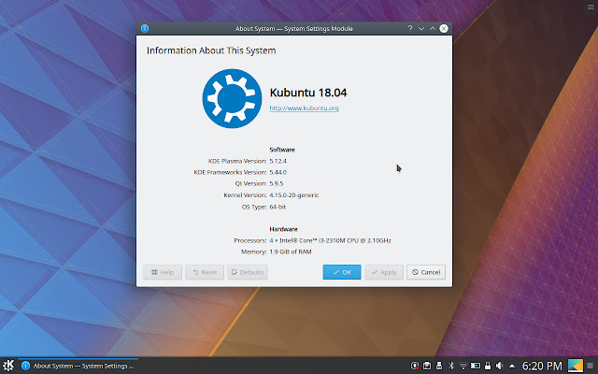Image resolution: width=598 pixels, height=374 pixels.
Task: Open the KDE application launcher
Action: (x=8, y=366)
